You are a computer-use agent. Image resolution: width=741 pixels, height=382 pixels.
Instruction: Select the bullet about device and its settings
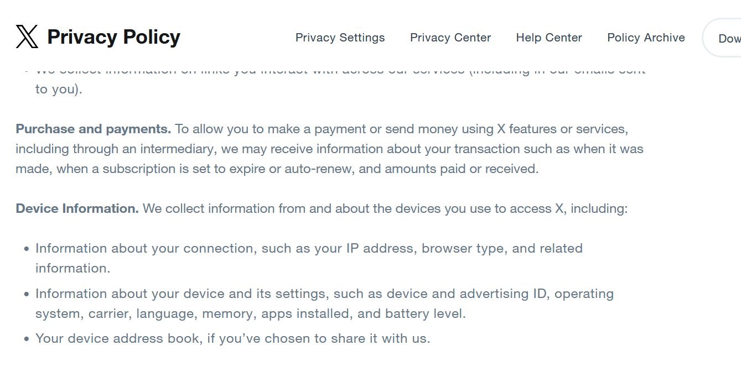tap(324, 303)
